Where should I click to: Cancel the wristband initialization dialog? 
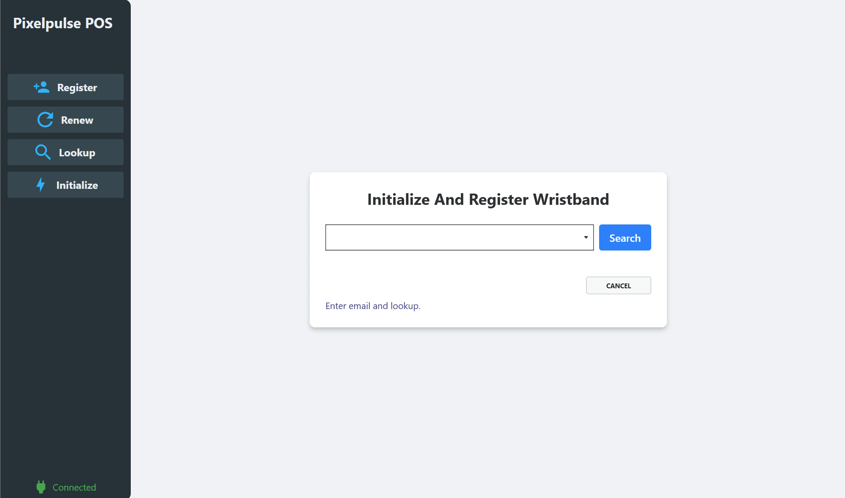(618, 286)
